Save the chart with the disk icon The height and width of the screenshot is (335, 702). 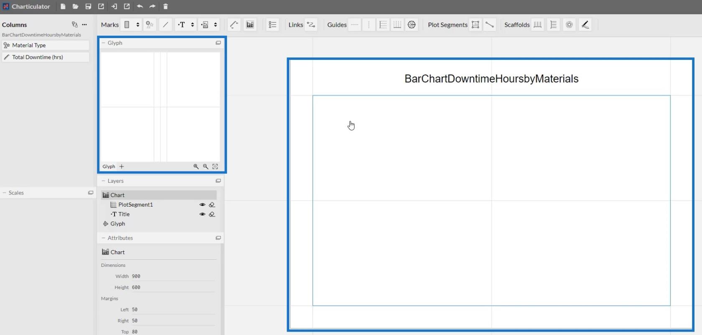(x=88, y=6)
